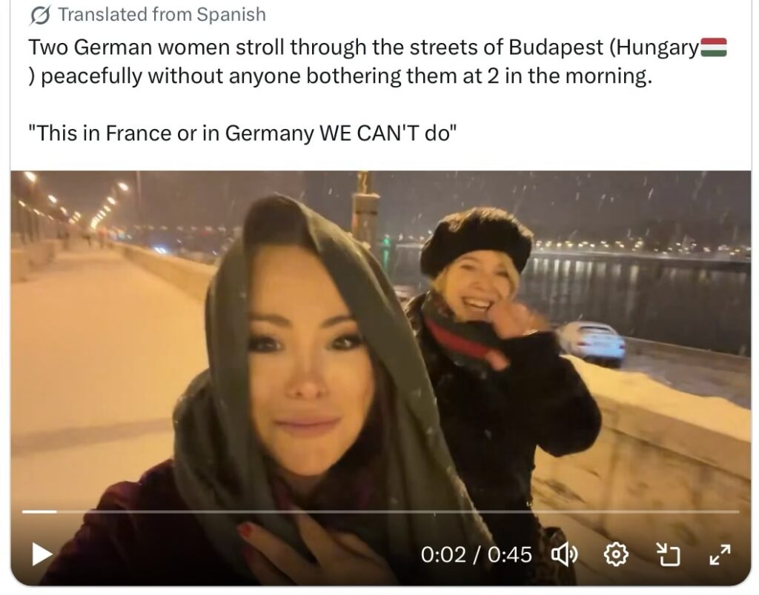Screen dimensions: 759x595
Task: Click the translation icon beside Translated from Spanish
Action: tap(40, 16)
